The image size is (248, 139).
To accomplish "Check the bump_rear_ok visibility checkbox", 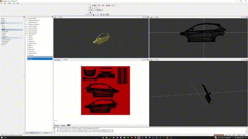I will tap(28, 44).
